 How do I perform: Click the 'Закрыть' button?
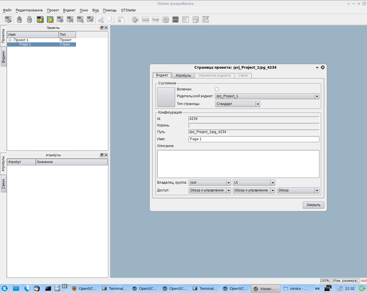pyautogui.click(x=313, y=205)
